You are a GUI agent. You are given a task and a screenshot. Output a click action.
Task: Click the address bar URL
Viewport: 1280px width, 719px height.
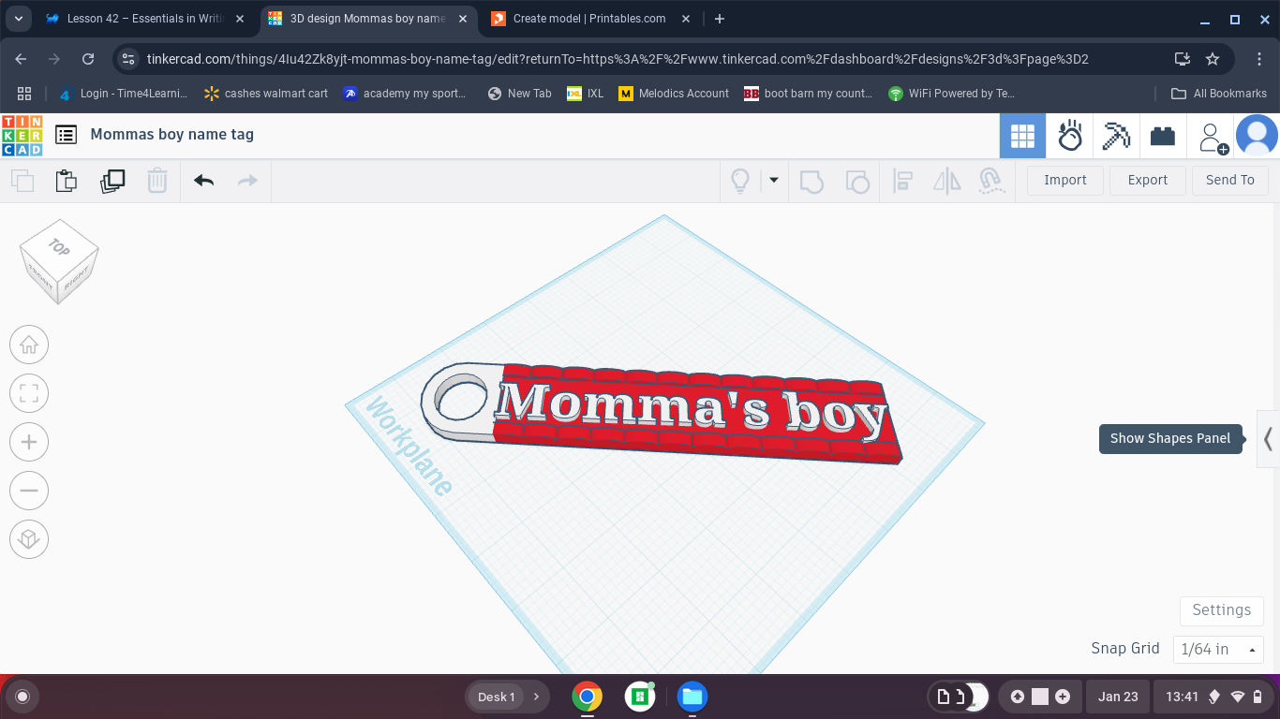[618, 59]
